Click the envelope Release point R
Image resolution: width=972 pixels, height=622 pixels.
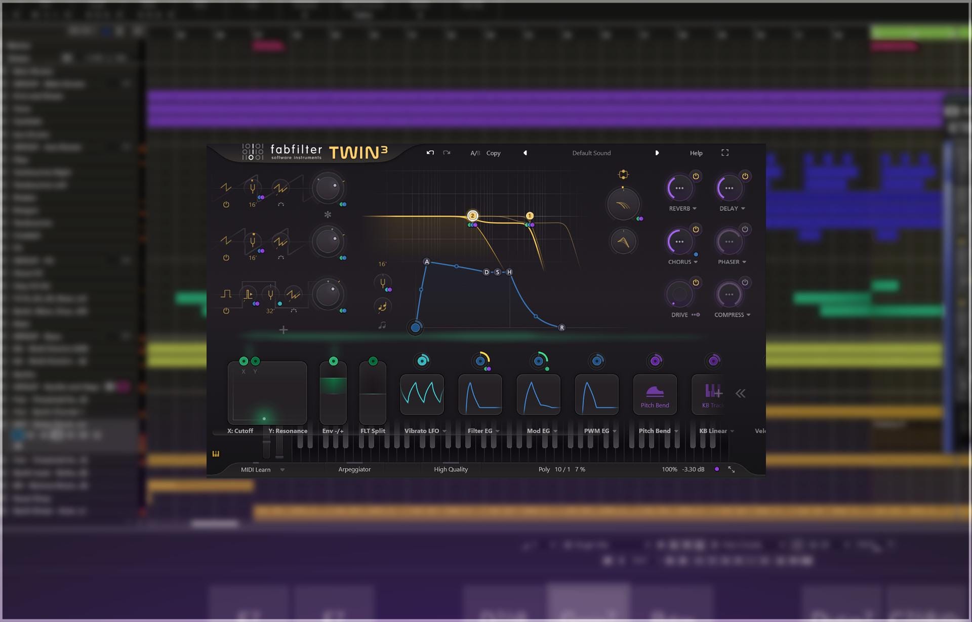[x=561, y=328]
